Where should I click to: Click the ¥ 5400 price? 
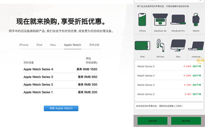(x=187, y=66)
